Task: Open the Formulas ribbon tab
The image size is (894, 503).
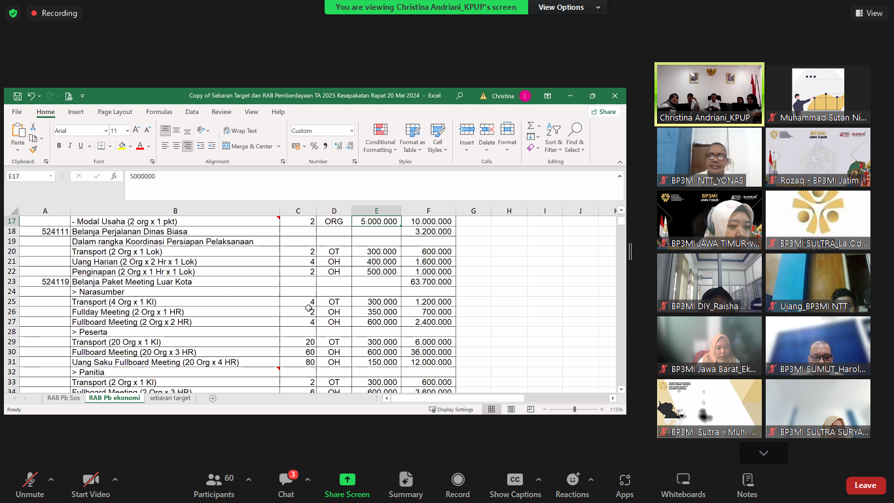Action: coord(159,112)
